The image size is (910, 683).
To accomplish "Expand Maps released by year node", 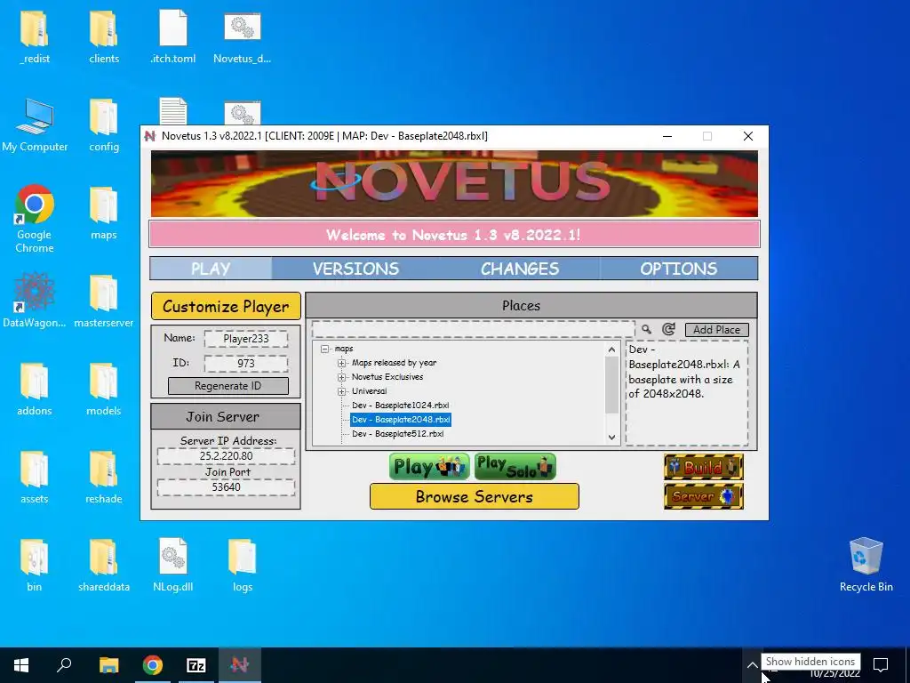I will pos(342,363).
